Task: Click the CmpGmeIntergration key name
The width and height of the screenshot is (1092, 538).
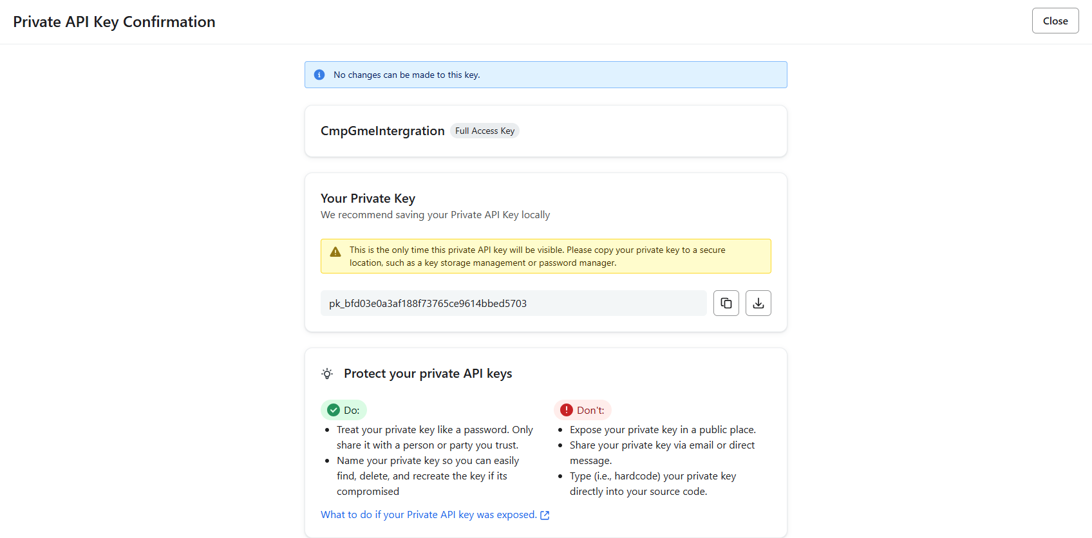Action: pyautogui.click(x=382, y=131)
